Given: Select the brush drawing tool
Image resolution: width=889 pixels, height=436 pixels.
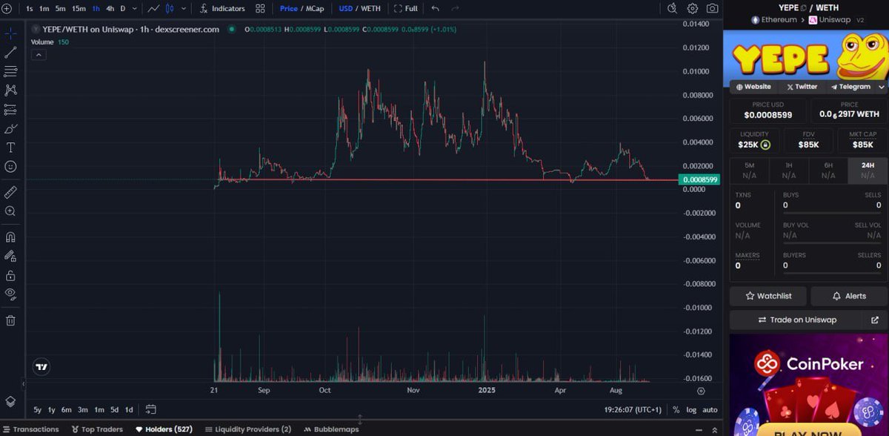Looking at the screenshot, I should 10,128.
